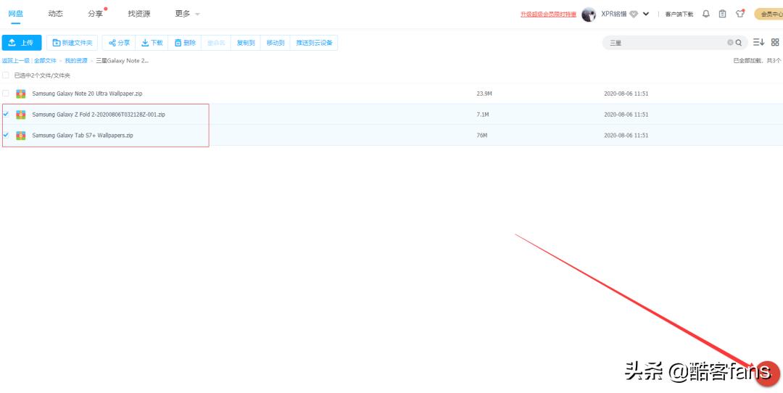Open the 动态 tab
The height and width of the screenshot is (393, 783).
tap(55, 14)
